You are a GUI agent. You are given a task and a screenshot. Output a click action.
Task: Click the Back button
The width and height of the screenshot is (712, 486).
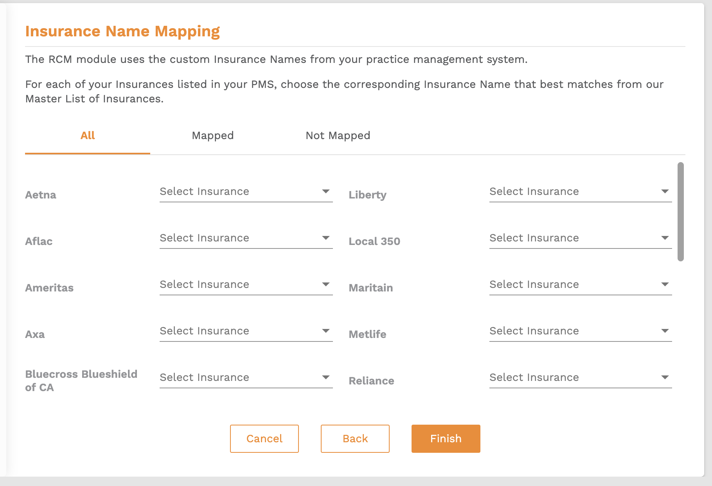(x=355, y=439)
